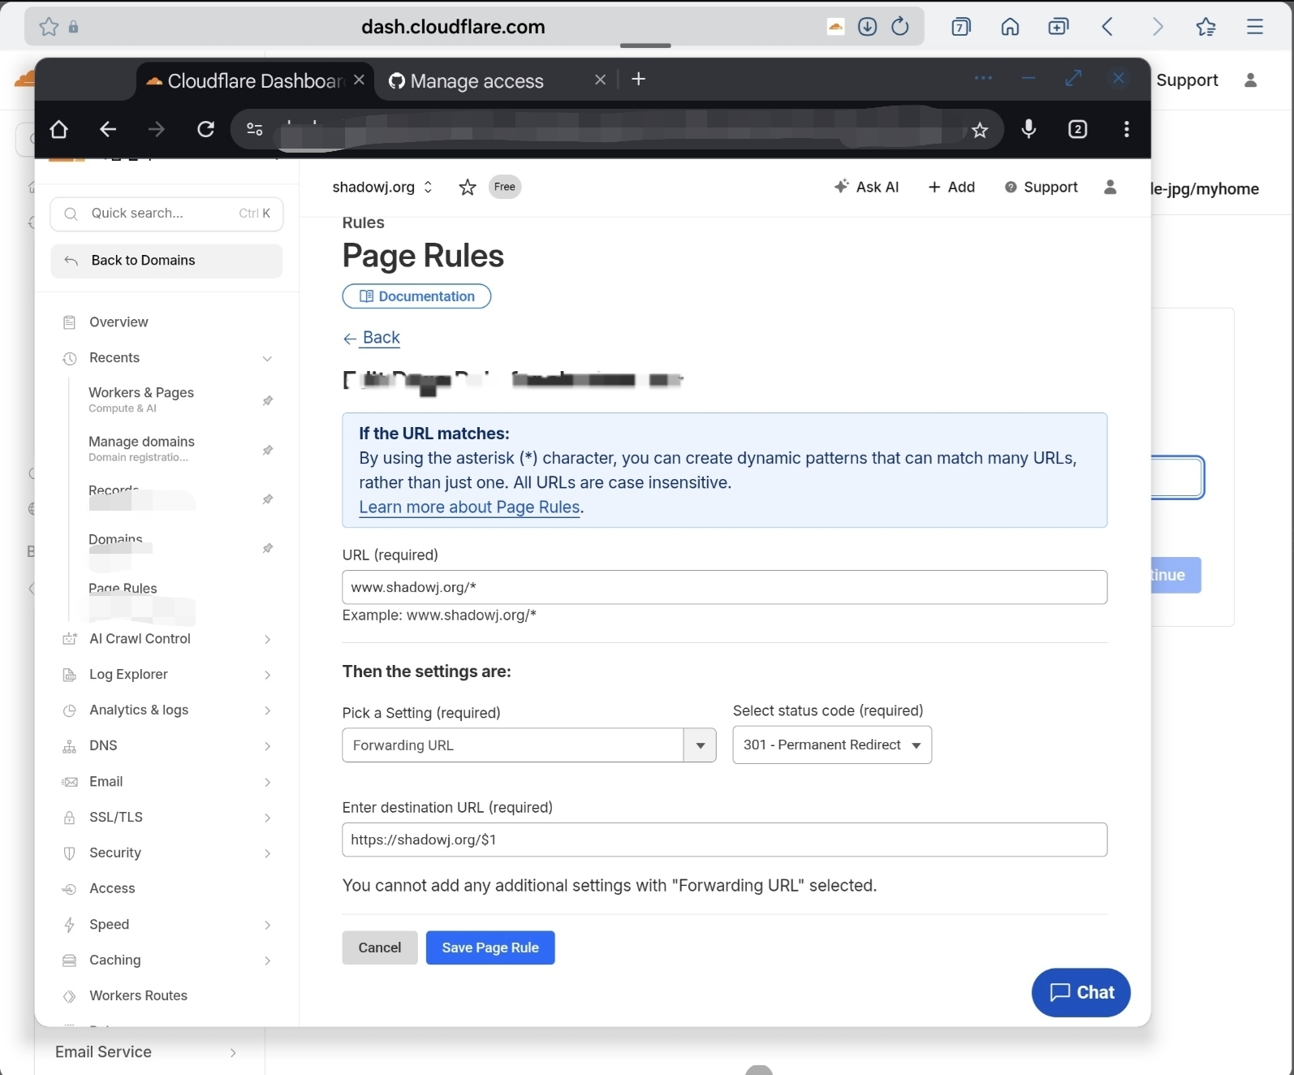Image resolution: width=1294 pixels, height=1075 pixels.
Task: Open the Ask AI assistant
Action: pyautogui.click(x=866, y=187)
